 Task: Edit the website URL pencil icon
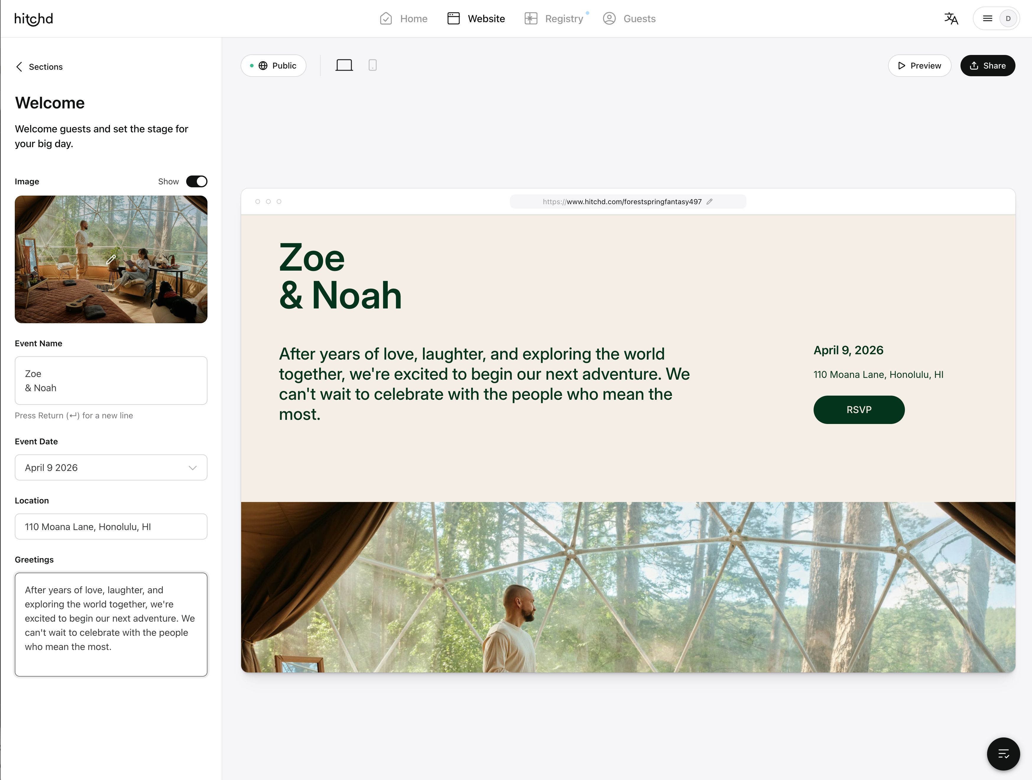pos(710,201)
